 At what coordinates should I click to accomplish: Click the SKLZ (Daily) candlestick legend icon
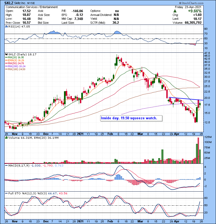pyautogui.click(x=6, y=54)
